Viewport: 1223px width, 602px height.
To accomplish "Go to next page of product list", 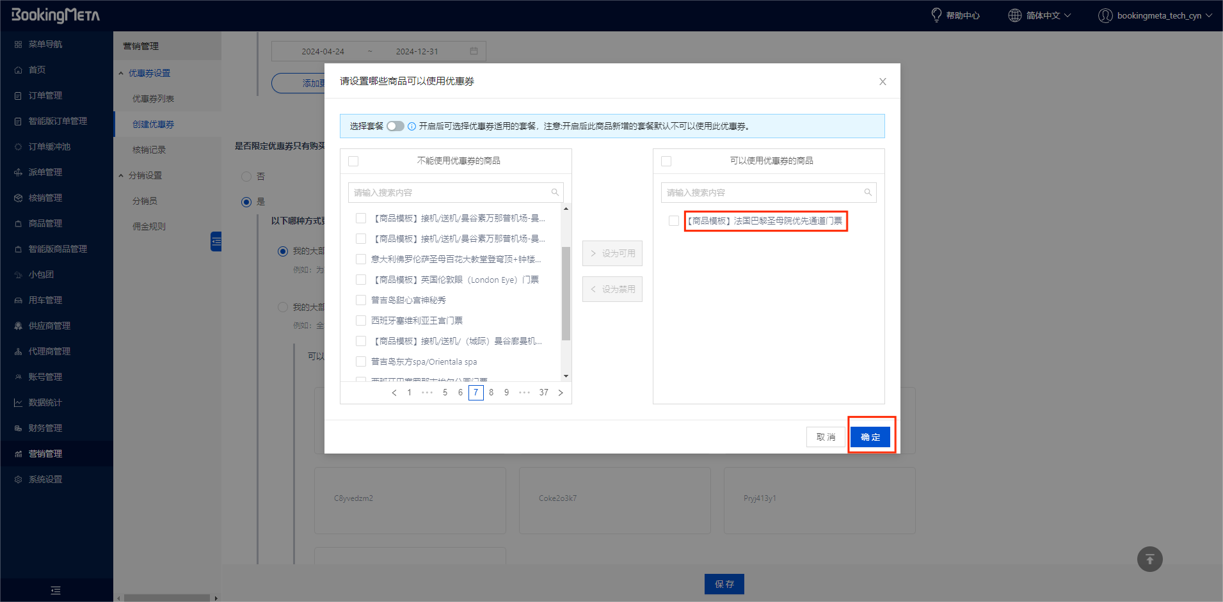I will click(561, 393).
